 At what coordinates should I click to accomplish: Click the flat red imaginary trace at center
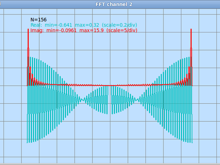tap(110, 86)
